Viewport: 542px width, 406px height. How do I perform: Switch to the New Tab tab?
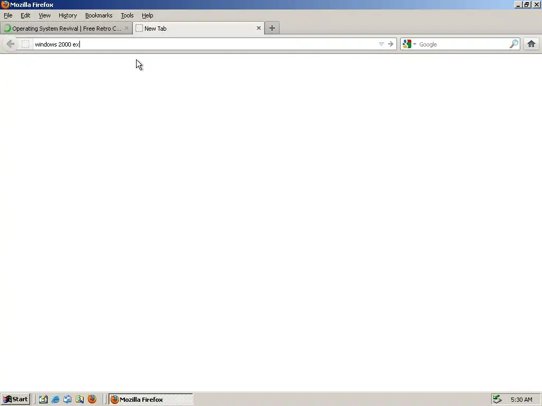(198, 29)
